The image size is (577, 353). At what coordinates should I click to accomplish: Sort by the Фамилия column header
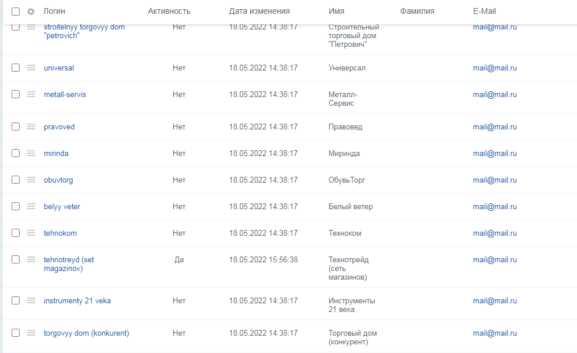coord(417,12)
